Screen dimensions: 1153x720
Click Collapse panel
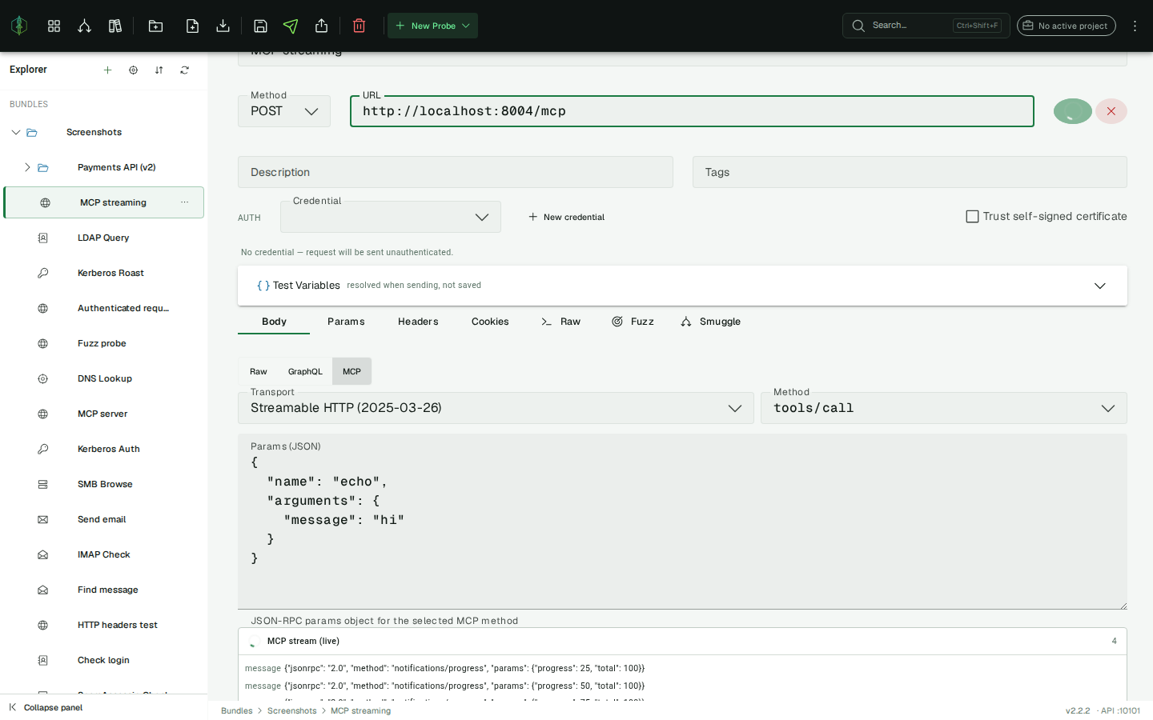pyautogui.click(x=53, y=707)
